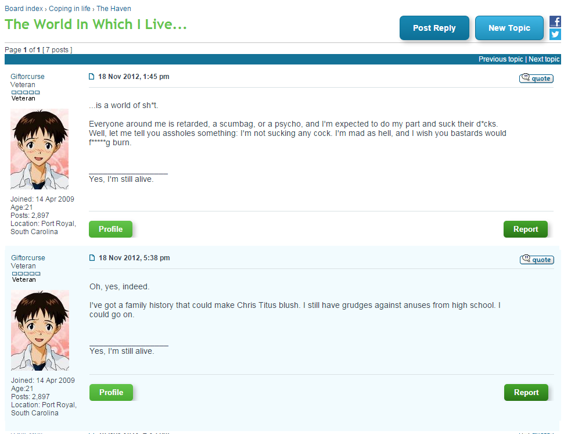Screen dimensions: 564x434
Task: Click 'Page 1 of 1 [ 7 posts ]' text
Action: pyautogui.click(x=38, y=49)
